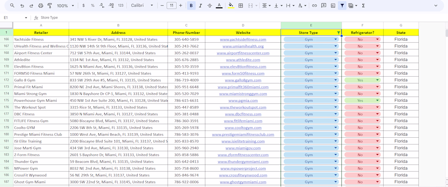This screenshot has height=187, width=448.
Task: Open the Store Type column filter icon
Action: coord(338,33)
